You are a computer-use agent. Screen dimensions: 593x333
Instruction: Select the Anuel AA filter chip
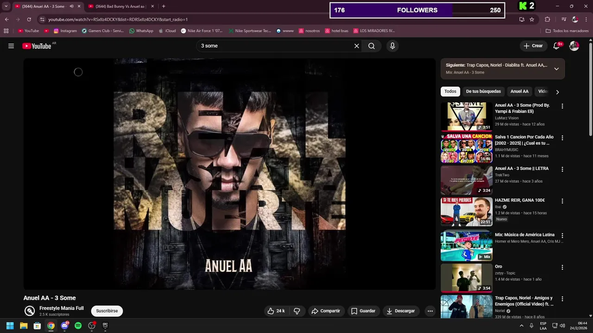519,92
